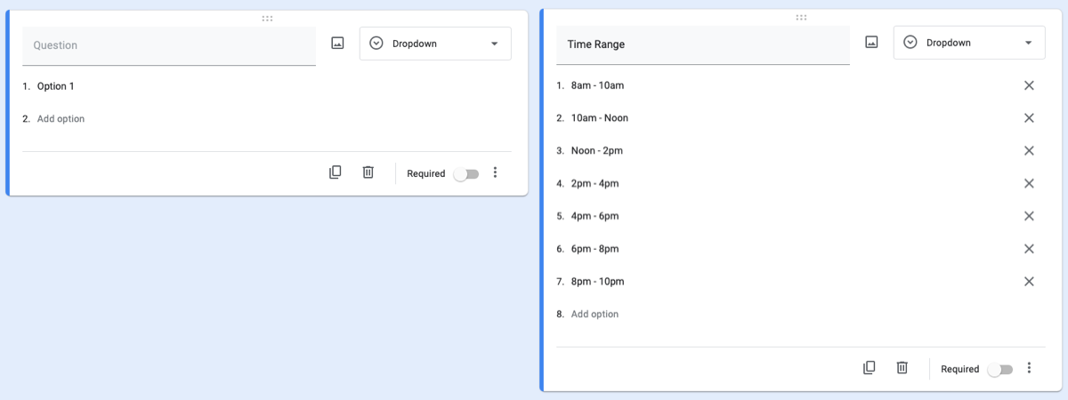The width and height of the screenshot is (1068, 400).
Task: Add image to the empty Question card
Action: (x=337, y=43)
